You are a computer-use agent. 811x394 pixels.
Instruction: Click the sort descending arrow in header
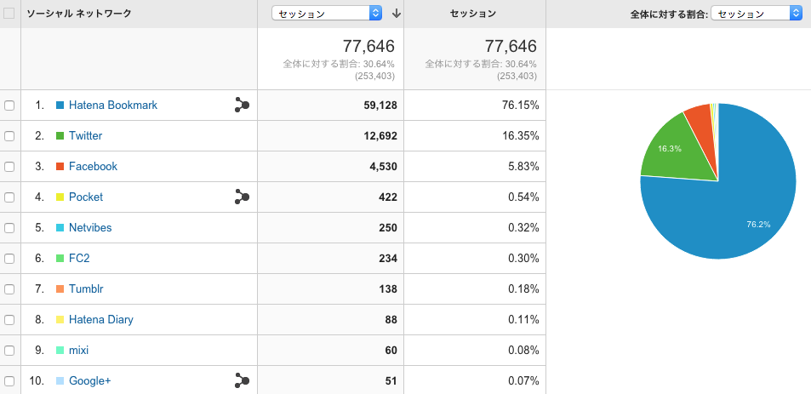coord(397,14)
